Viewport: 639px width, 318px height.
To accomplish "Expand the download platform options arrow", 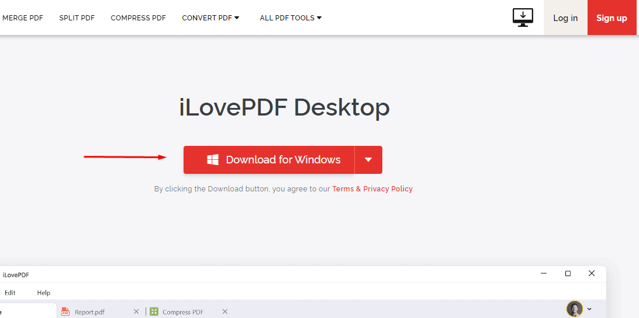I will click(x=368, y=160).
